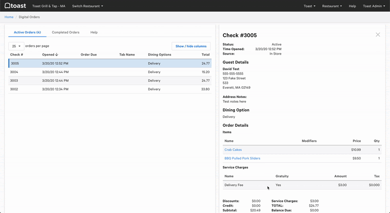Click the 15.20 total cell

click(x=205, y=72)
